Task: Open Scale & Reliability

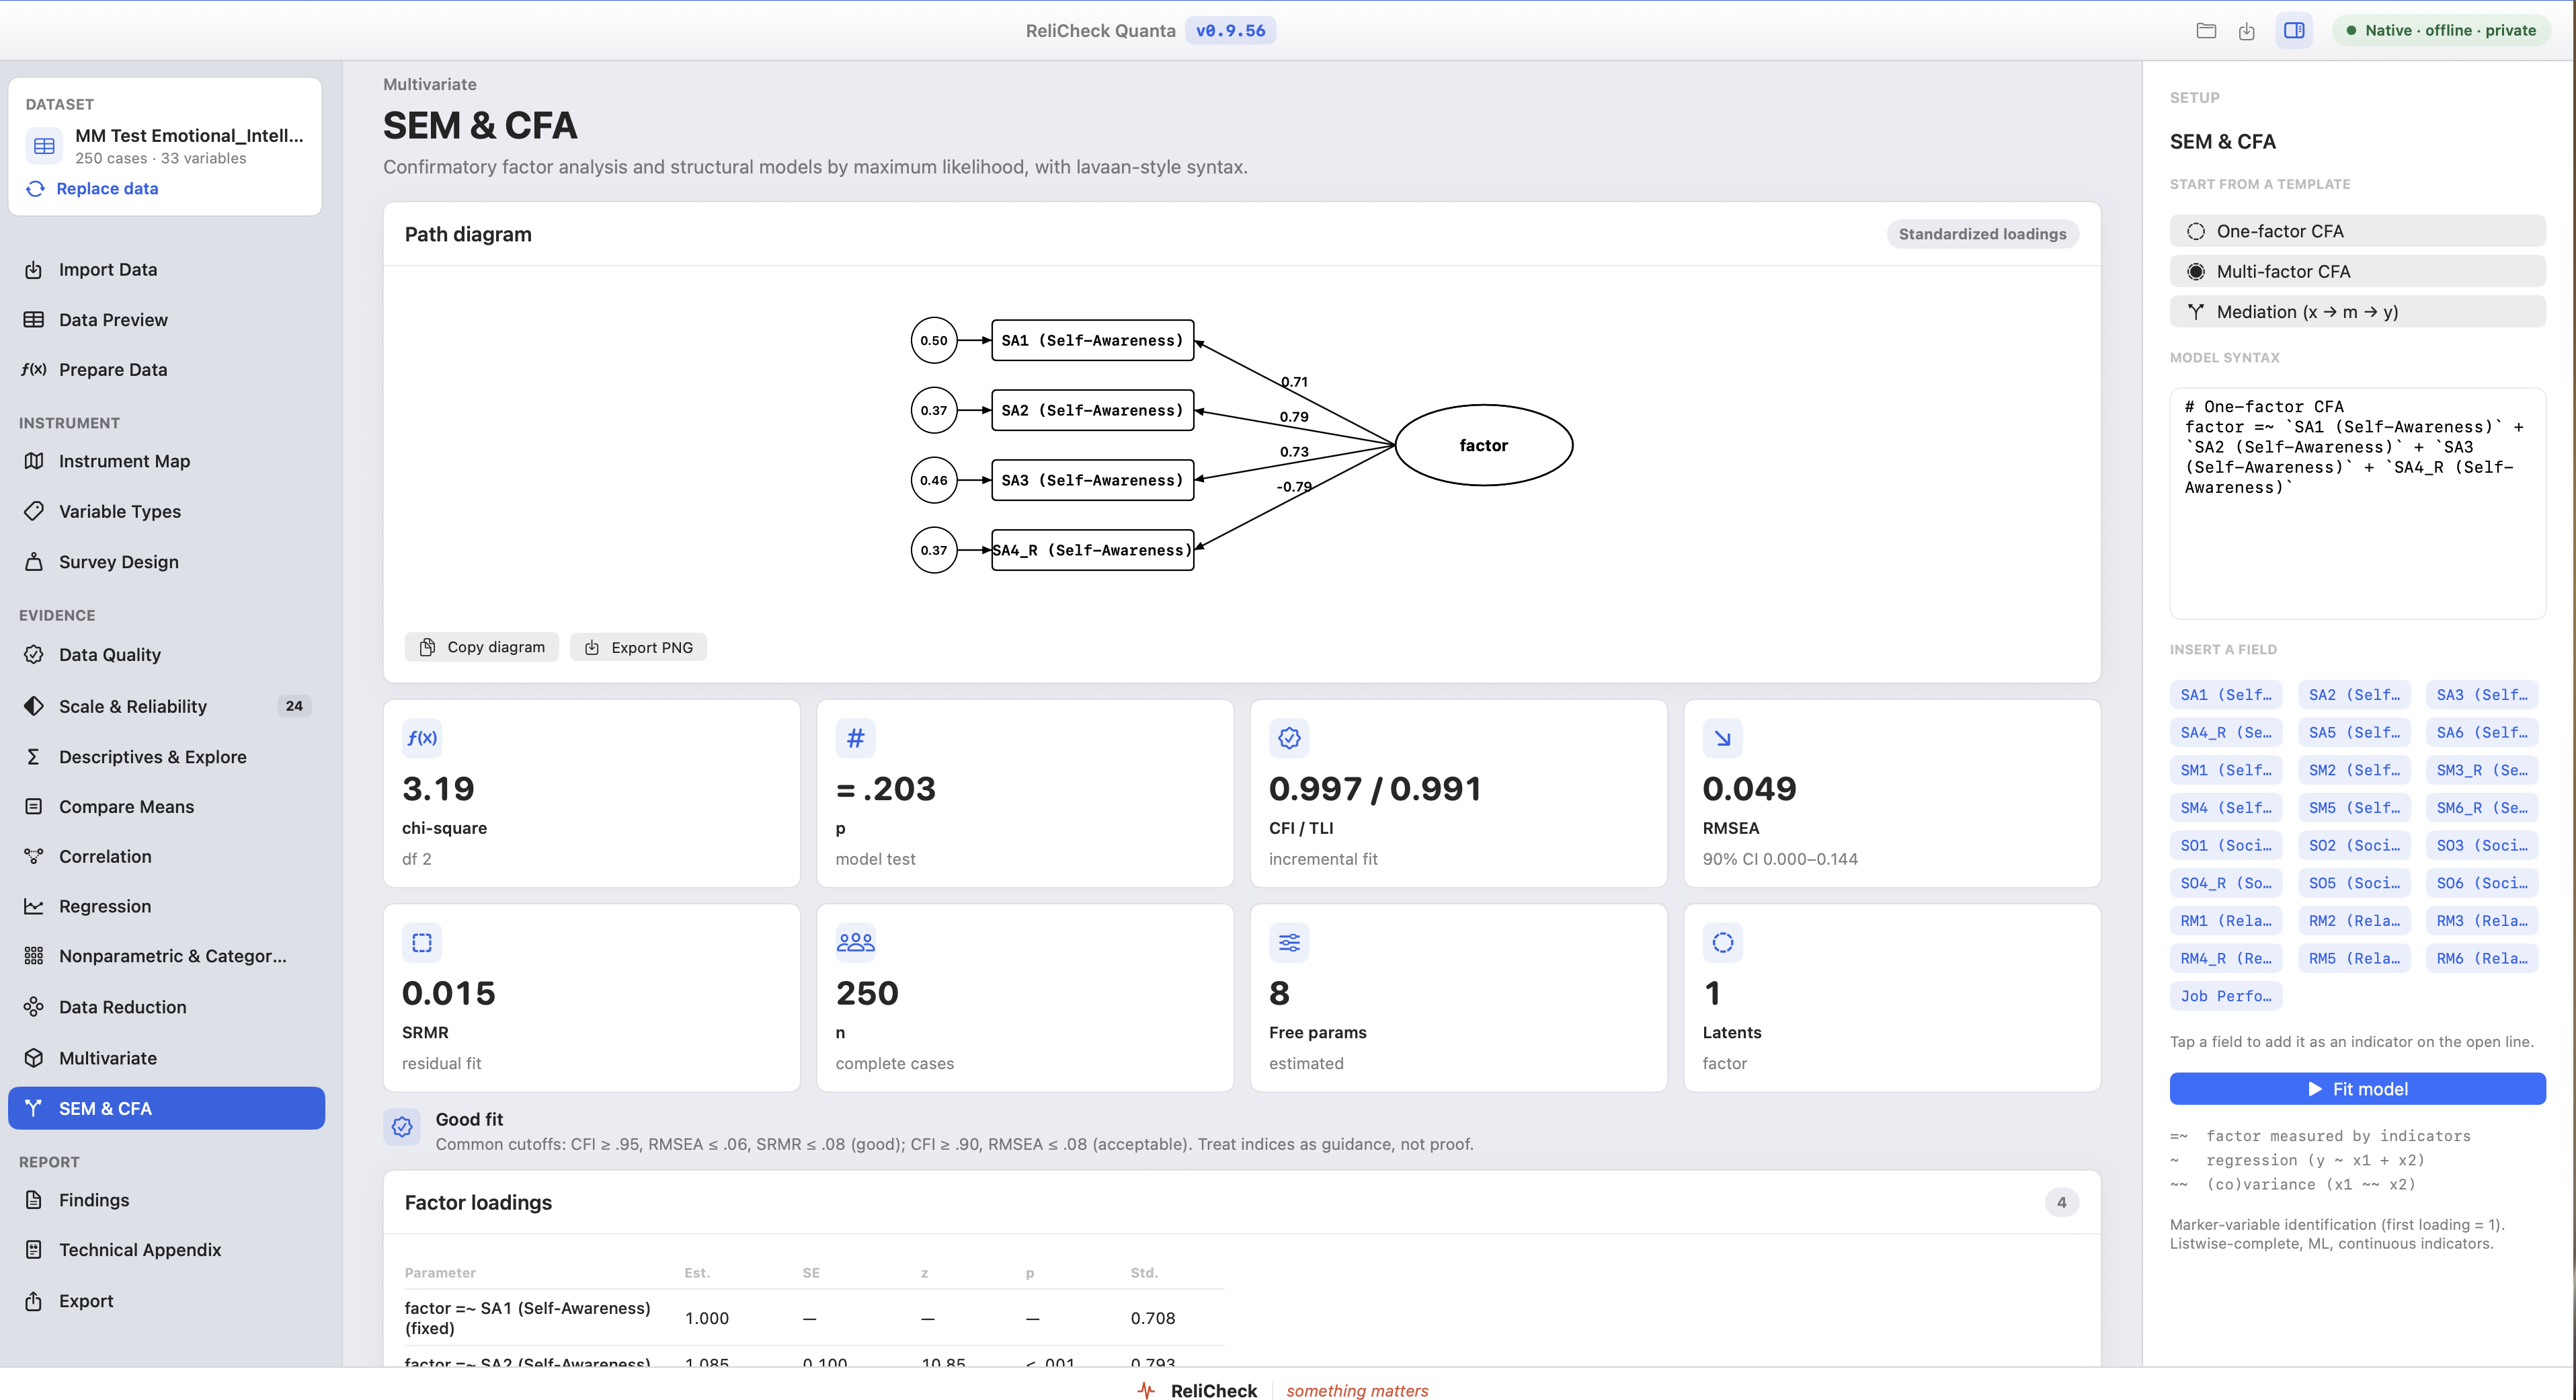Action: pos(166,706)
